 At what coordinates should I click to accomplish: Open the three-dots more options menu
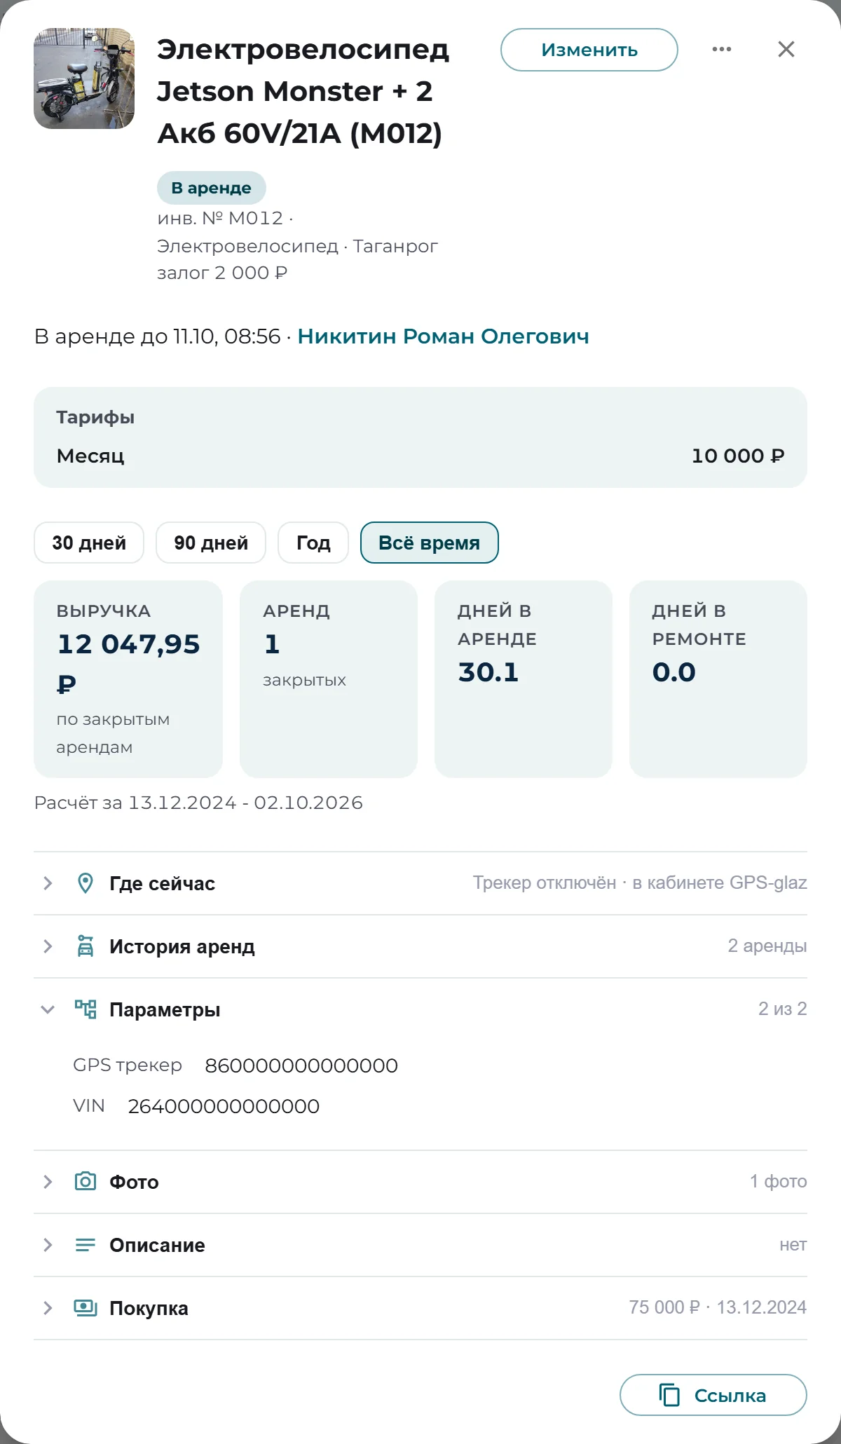[x=722, y=49]
